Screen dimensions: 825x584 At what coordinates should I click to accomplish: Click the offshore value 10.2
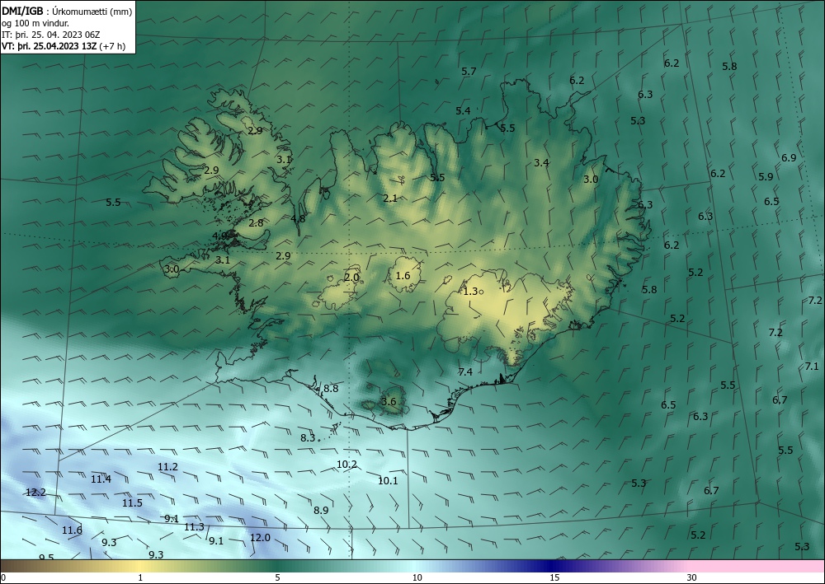(346, 465)
